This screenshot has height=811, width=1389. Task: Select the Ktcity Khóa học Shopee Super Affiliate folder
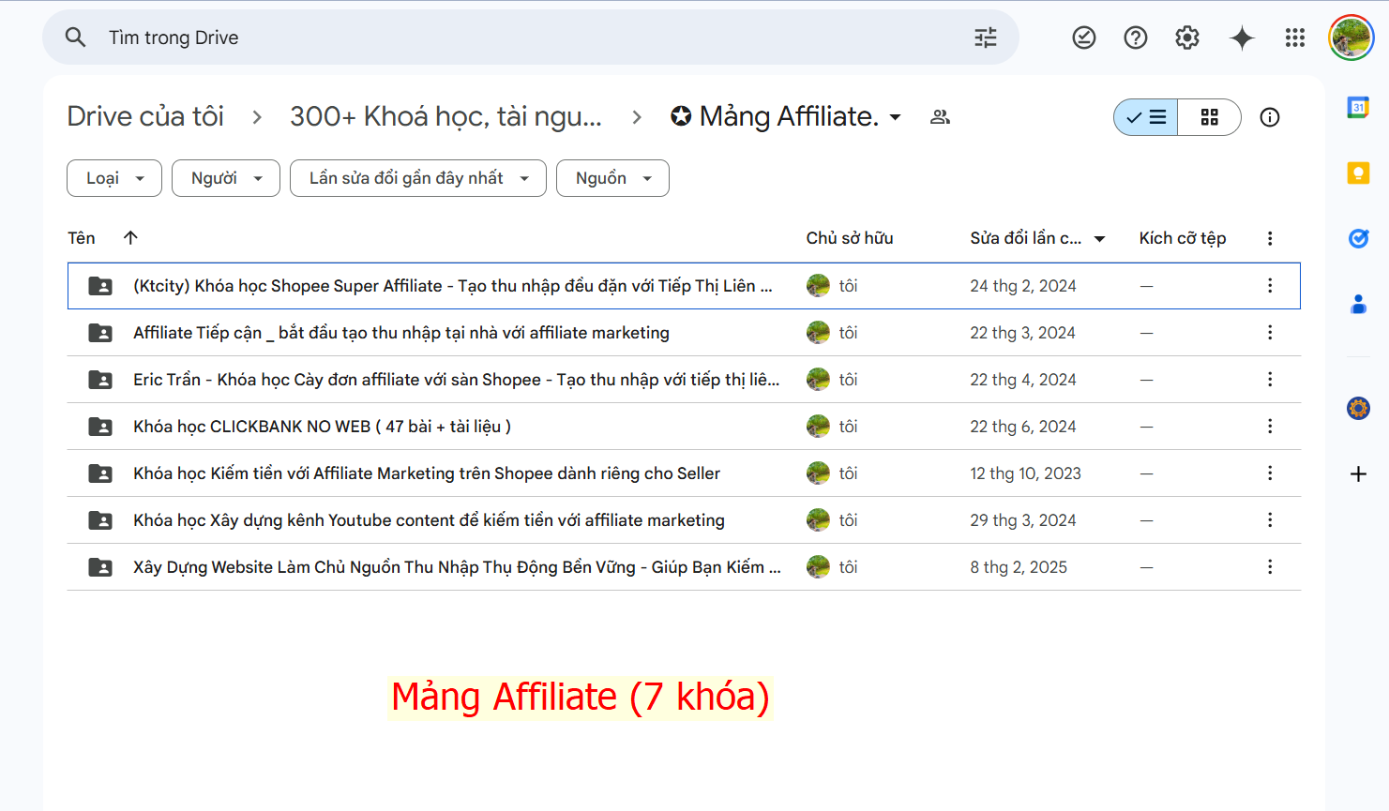(684, 286)
